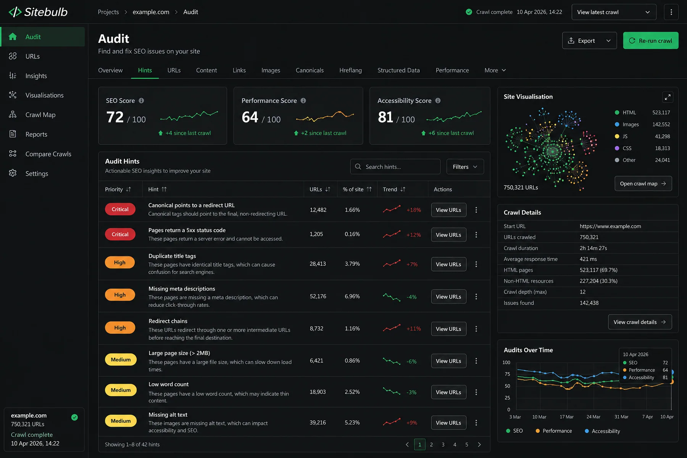Open the Filters dropdown
The height and width of the screenshot is (458, 687).
click(x=465, y=167)
